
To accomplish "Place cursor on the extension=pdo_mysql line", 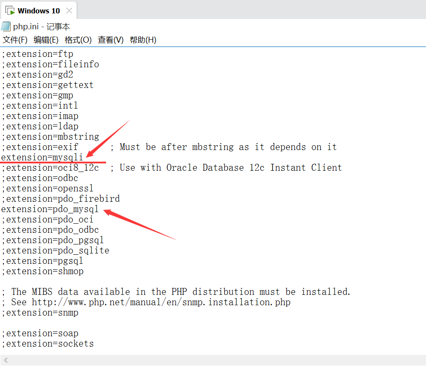I will pyautogui.click(x=50, y=209).
